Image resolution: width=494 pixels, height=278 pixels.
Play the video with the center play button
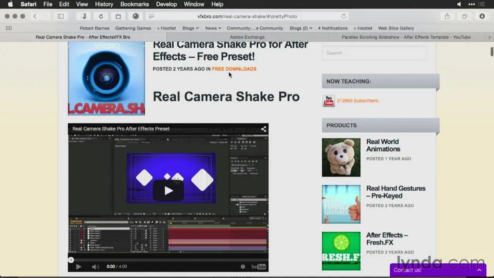(169, 190)
